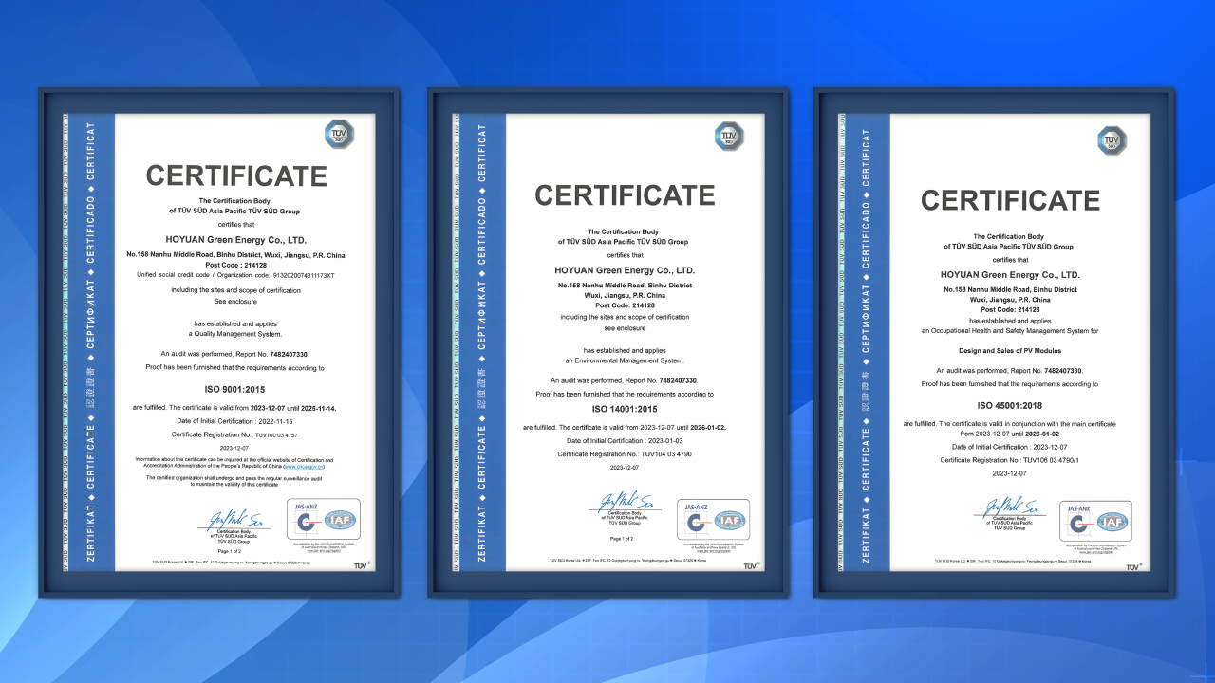Click the ISO 45001:2018 standard text
This screenshot has height=683, width=1215.
tap(1009, 403)
